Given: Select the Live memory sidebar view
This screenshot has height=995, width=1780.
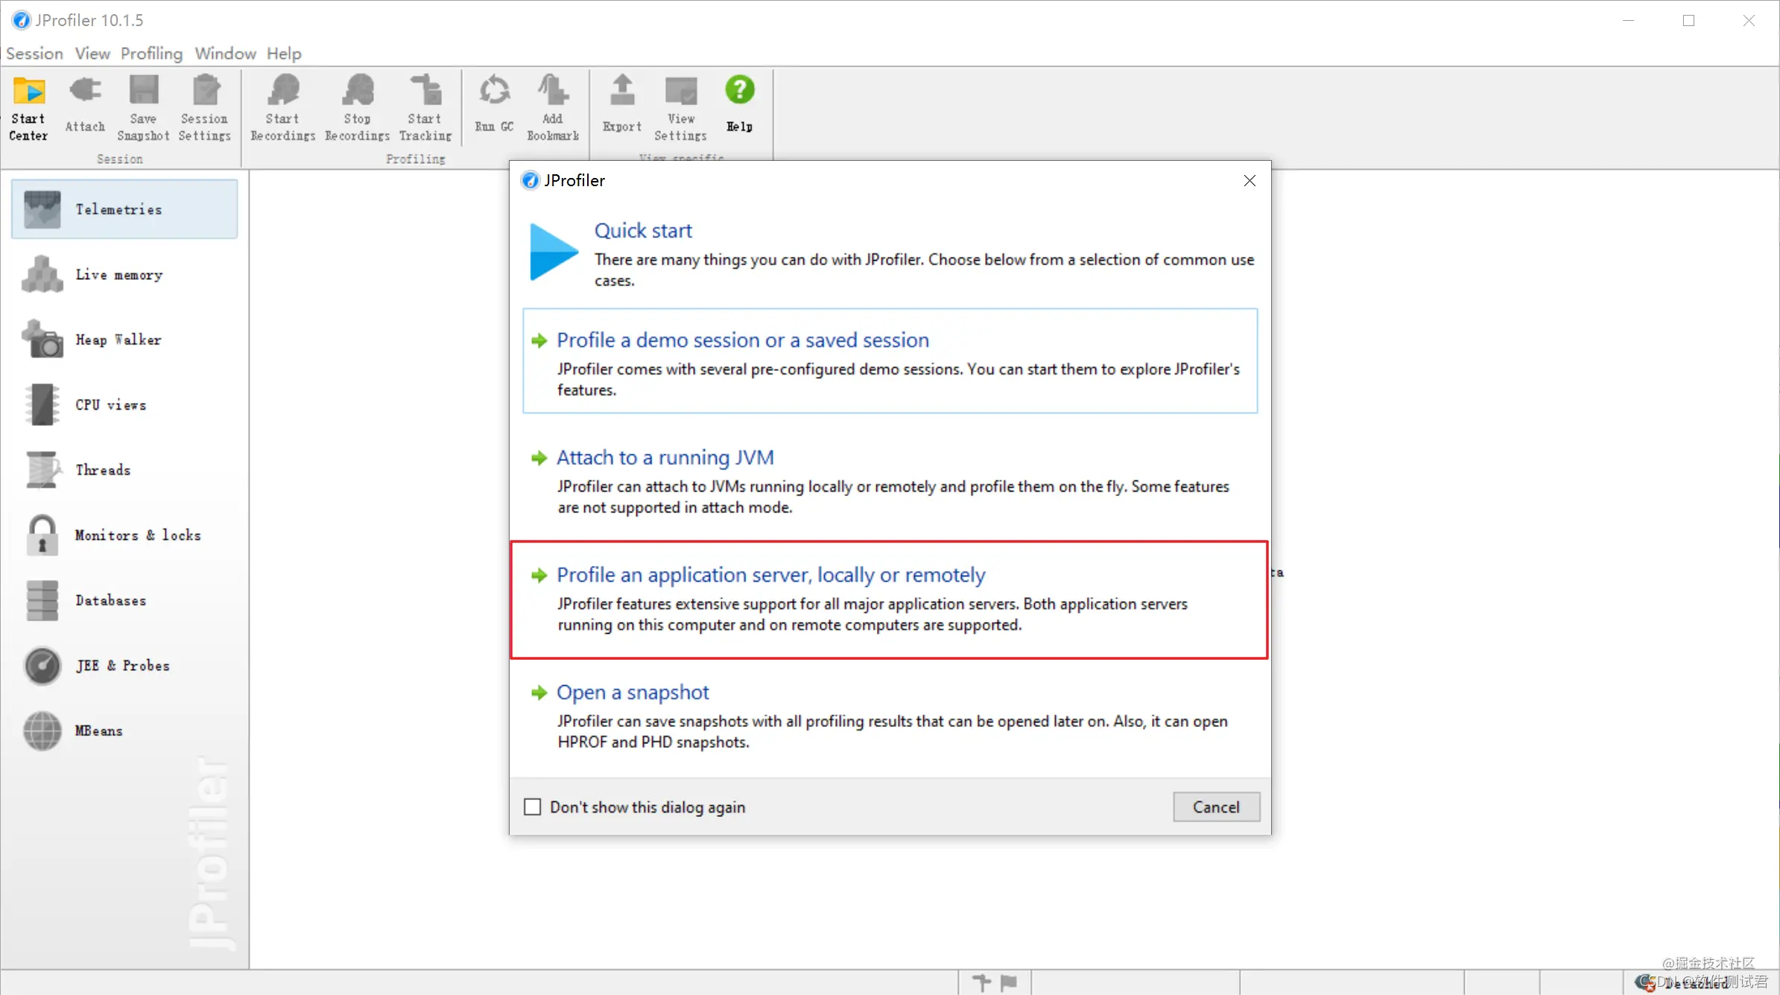Looking at the screenshot, I should pos(118,275).
